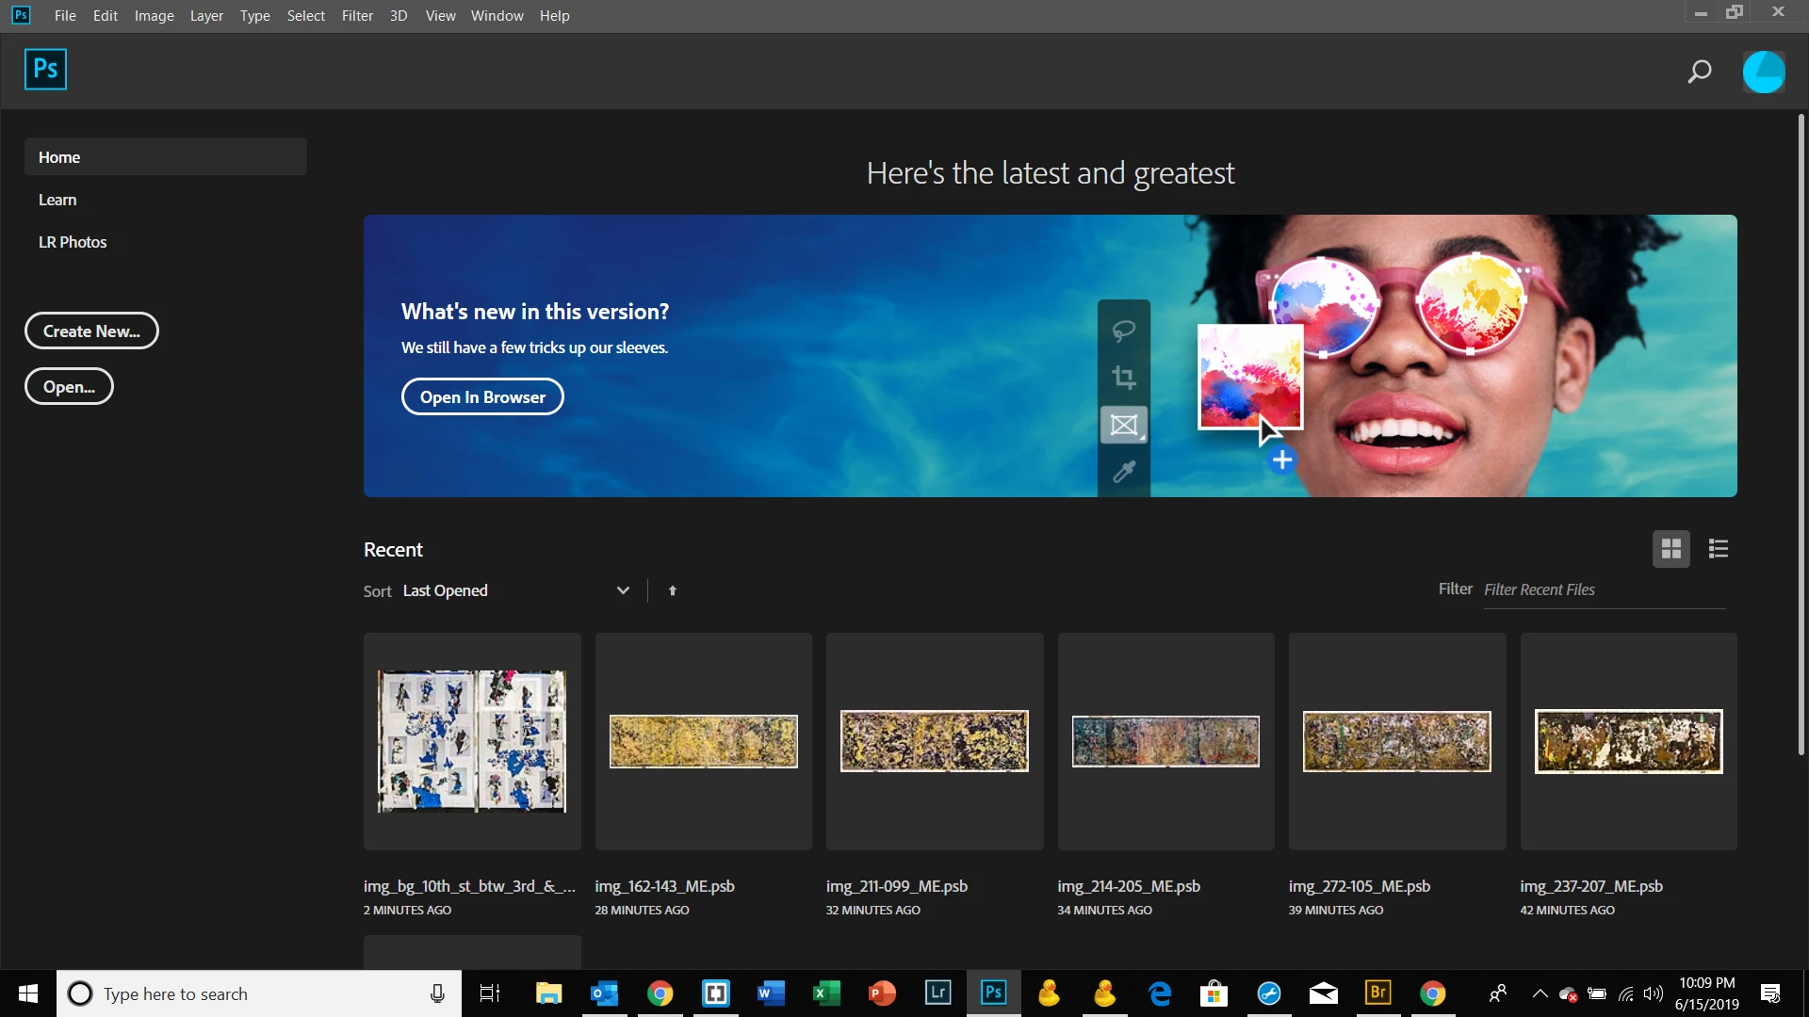Open the Layer menu

pyautogui.click(x=206, y=15)
